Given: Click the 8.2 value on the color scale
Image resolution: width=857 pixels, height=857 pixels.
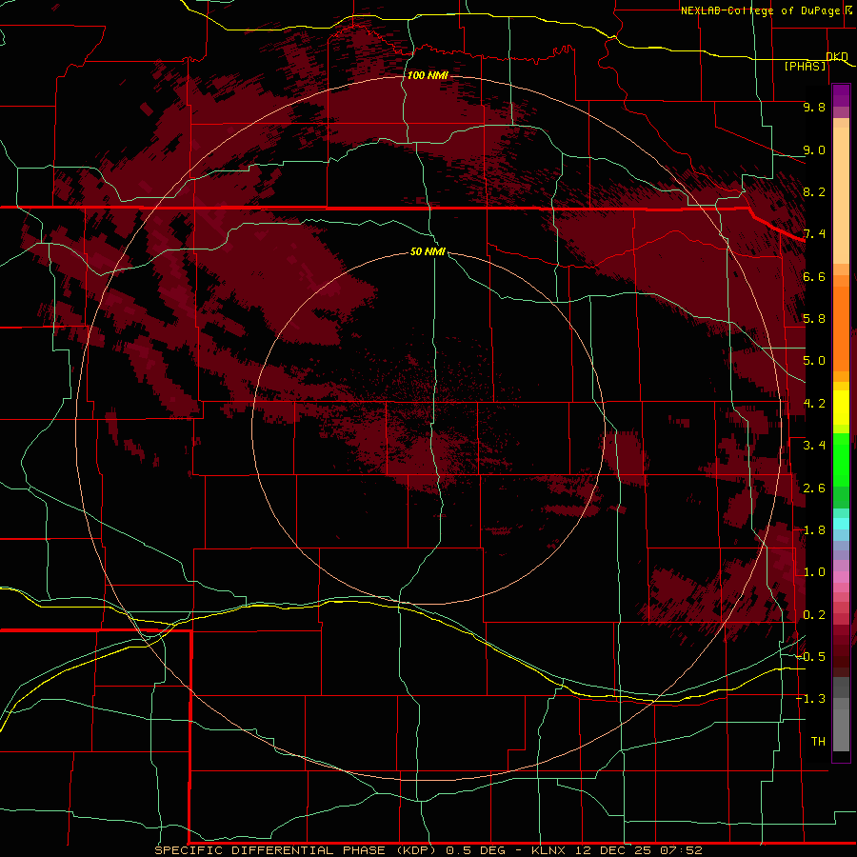Looking at the screenshot, I should point(814,191).
